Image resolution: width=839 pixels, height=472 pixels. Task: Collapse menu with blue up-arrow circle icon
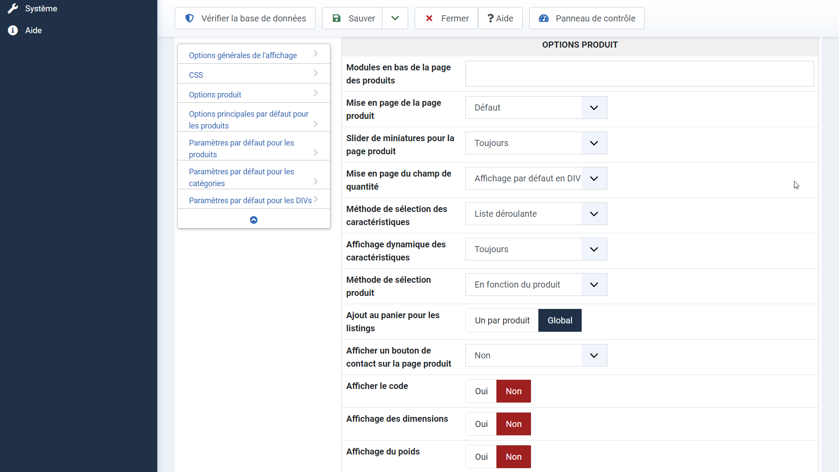click(x=253, y=220)
